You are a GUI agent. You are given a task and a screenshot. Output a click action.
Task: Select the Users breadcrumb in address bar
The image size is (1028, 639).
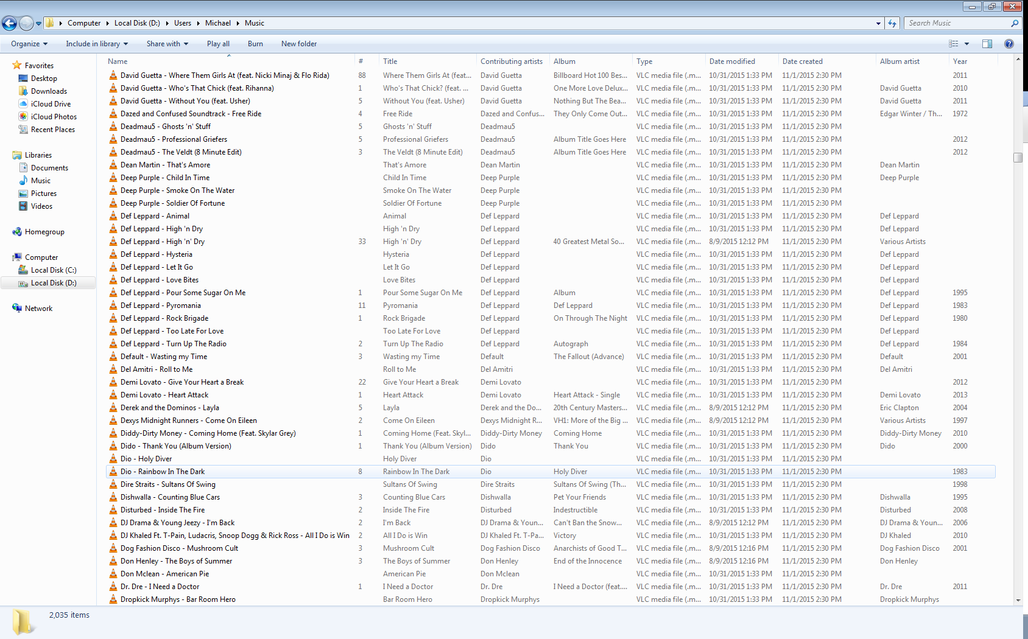tap(183, 23)
